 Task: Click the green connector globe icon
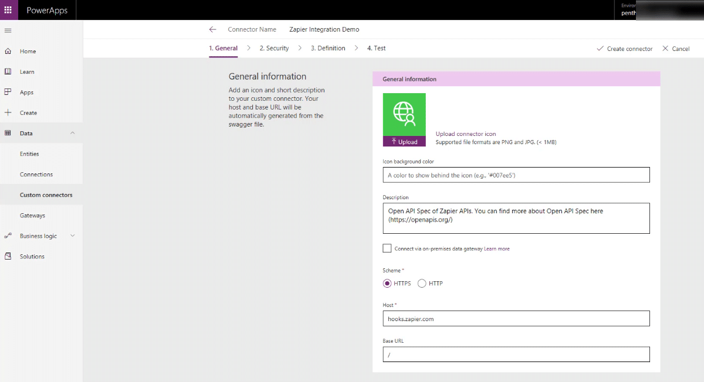[404, 115]
